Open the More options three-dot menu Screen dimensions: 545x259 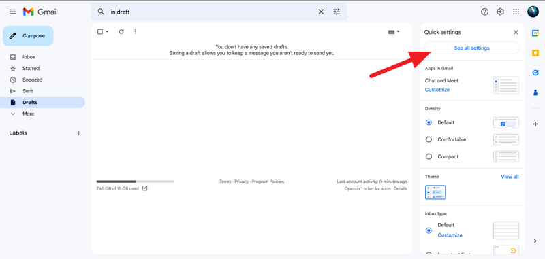click(136, 31)
